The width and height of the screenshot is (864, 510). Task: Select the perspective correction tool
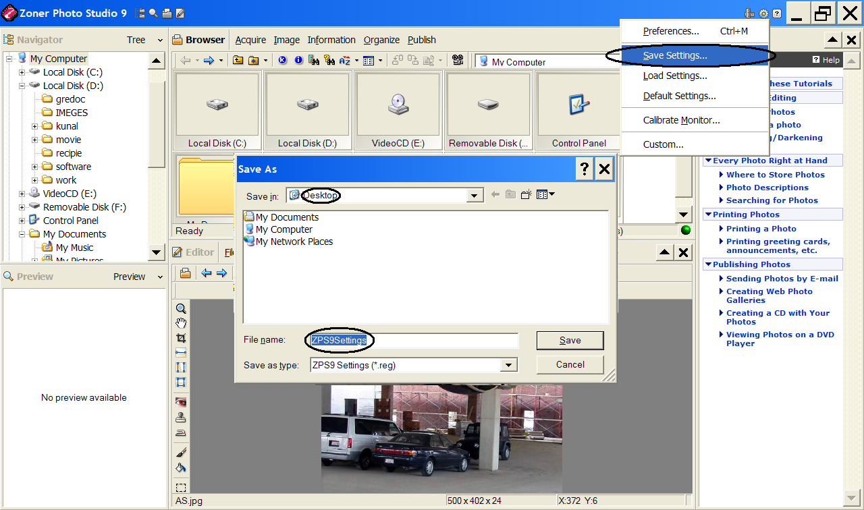181,382
